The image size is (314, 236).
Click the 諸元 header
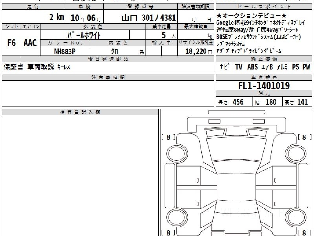click(264, 94)
